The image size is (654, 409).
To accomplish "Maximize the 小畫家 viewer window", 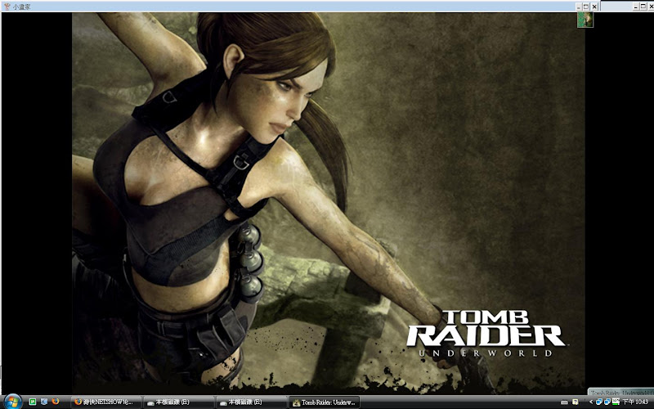I will (586, 7).
